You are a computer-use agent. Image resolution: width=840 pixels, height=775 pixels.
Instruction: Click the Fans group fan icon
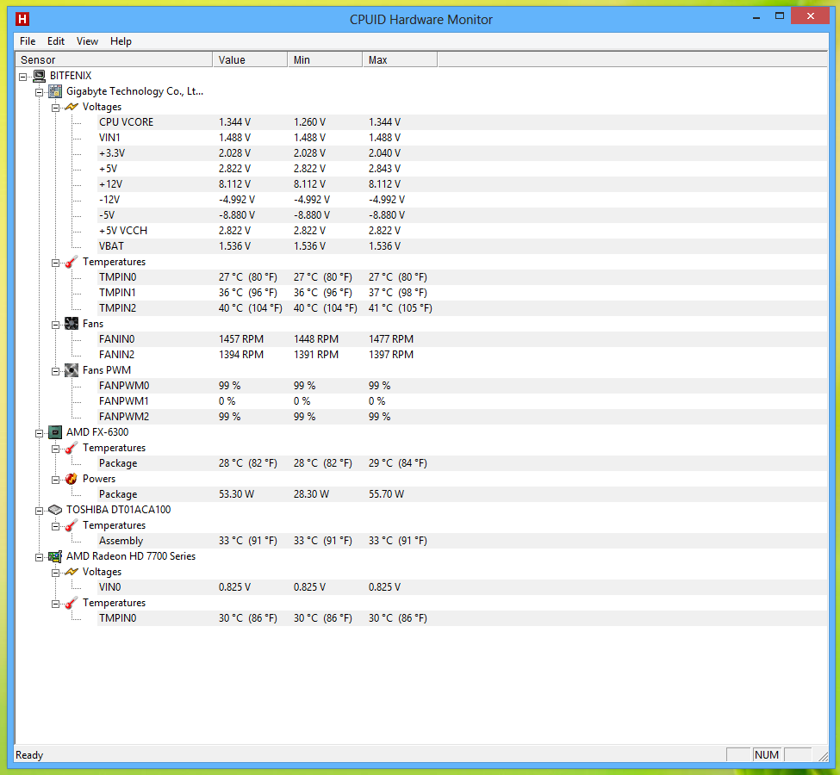click(72, 324)
